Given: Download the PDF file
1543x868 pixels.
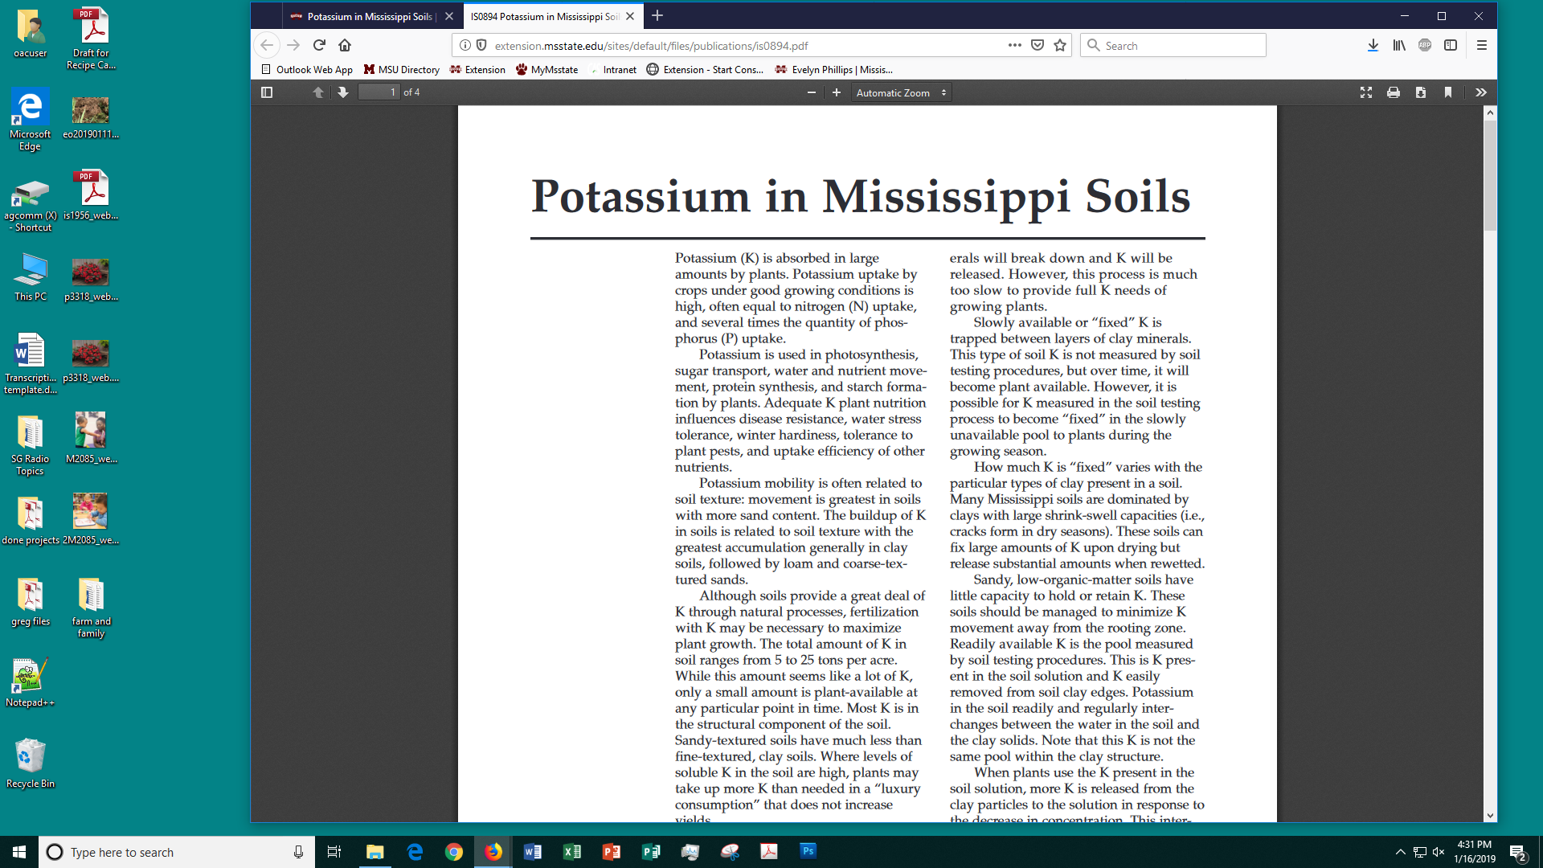Looking at the screenshot, I should point(1421,92).
